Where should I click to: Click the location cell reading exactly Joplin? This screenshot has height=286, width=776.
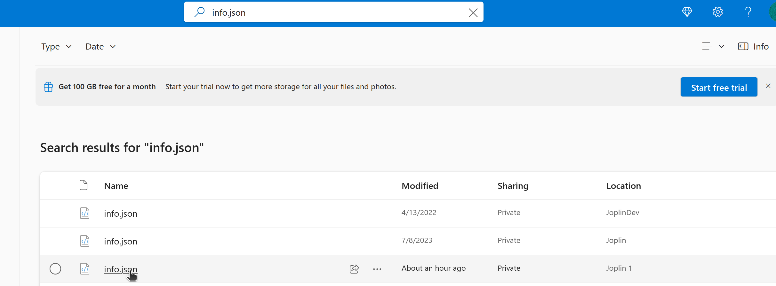[x=616, y=240]
